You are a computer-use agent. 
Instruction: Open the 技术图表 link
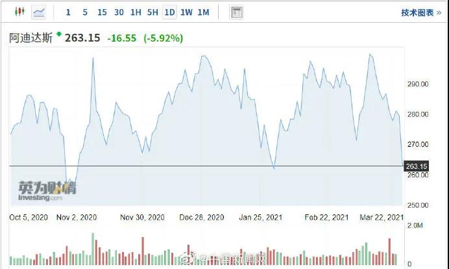coord(421,12)
